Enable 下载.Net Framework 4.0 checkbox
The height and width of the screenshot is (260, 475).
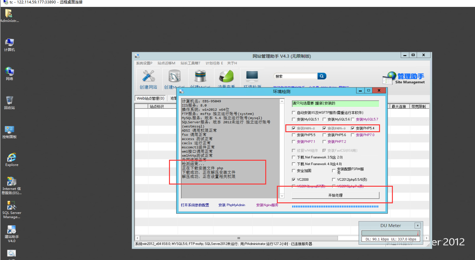click(x=294, y=164)
